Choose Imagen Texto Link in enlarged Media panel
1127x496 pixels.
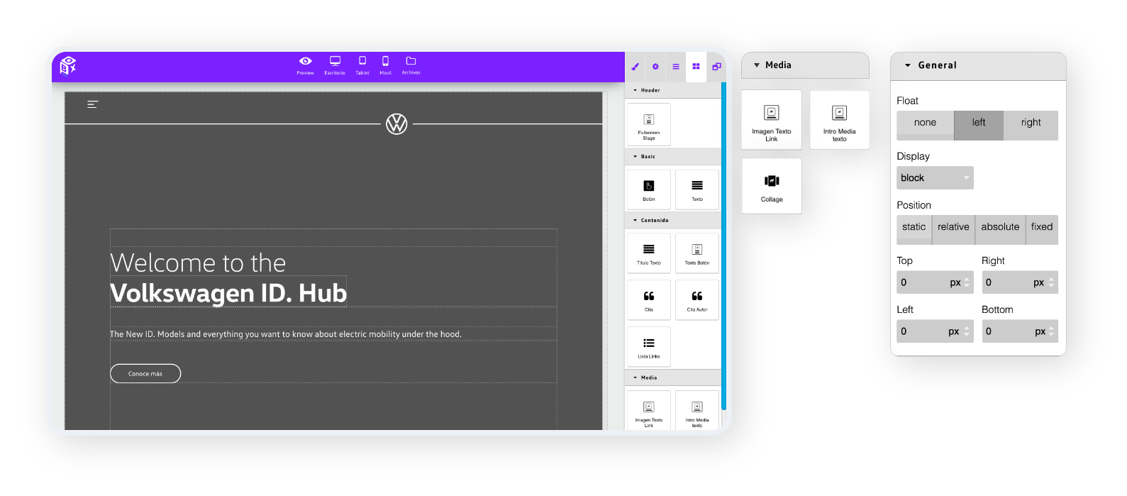(x=772, y=120)
